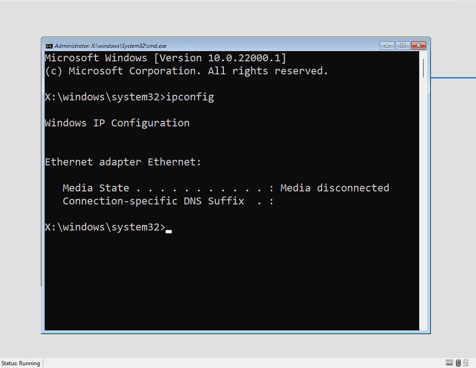The height and width of the screenshot is (368, 476).
Task: Click the mouse icon in status bar
Action: 458,363
